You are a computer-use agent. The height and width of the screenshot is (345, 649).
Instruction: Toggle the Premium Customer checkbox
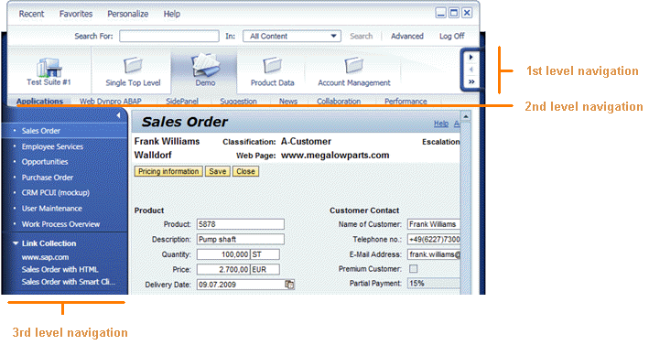(413, 269)
